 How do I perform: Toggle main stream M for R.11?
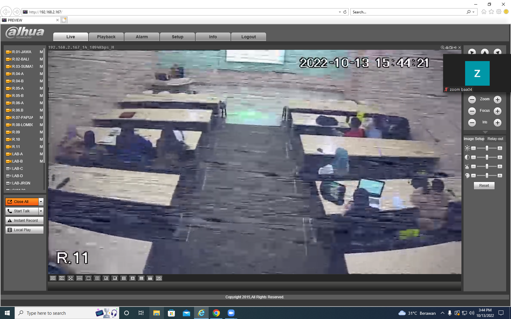tap(41, 147)
